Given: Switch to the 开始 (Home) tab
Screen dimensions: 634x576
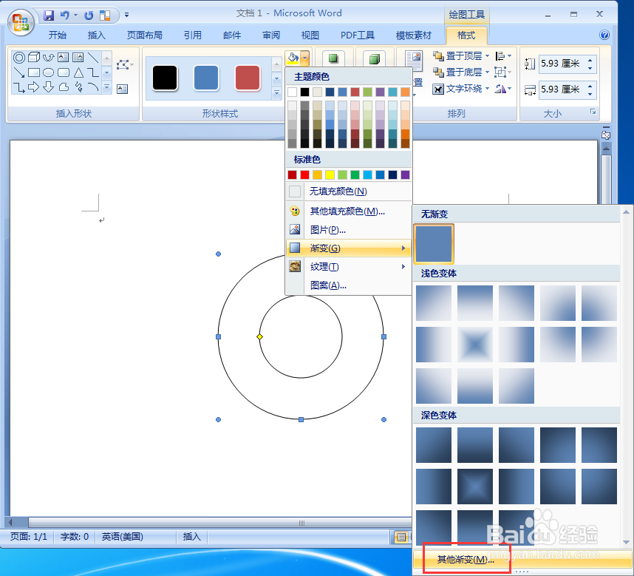Looking at the screenshot, I should point(58,35).
